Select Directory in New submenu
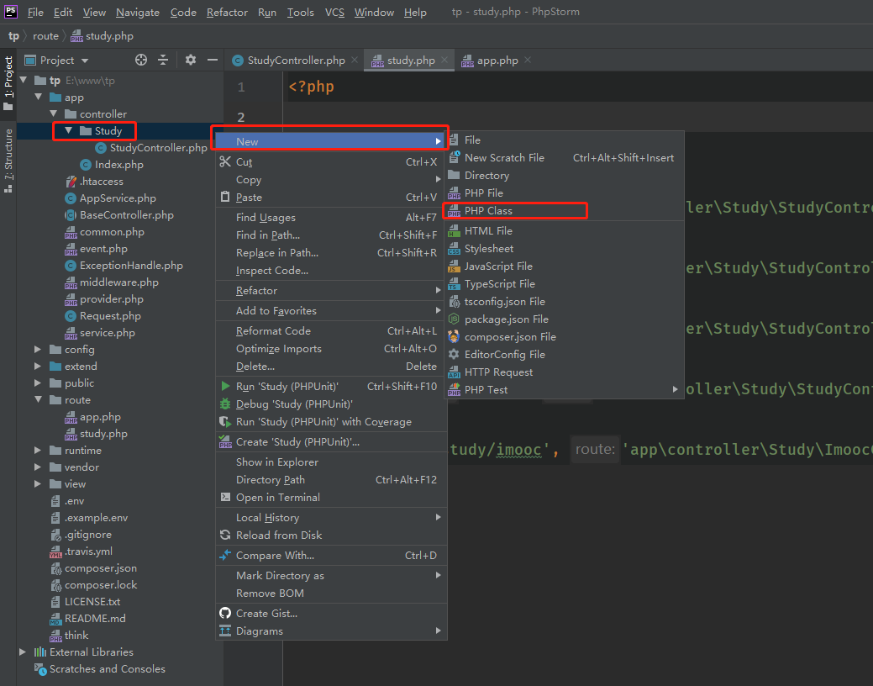 pyautogui.click(x=564, y=175)
